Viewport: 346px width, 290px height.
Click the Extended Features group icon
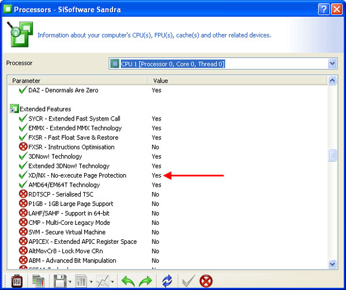pyautogui.click(x=14, y=109)
